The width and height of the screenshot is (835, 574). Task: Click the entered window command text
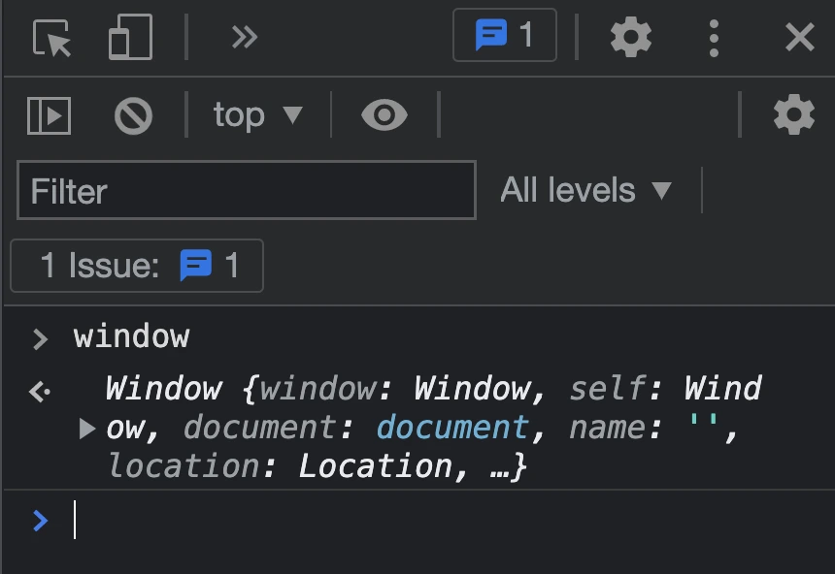131,336
